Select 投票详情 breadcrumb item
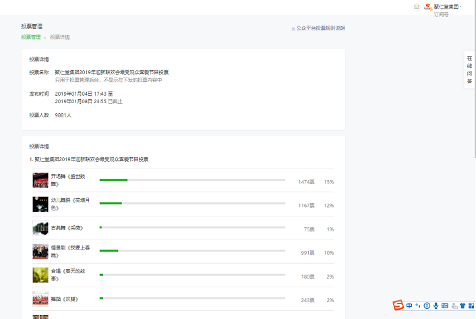The image size is (476, 319). (x=59, y=37)
